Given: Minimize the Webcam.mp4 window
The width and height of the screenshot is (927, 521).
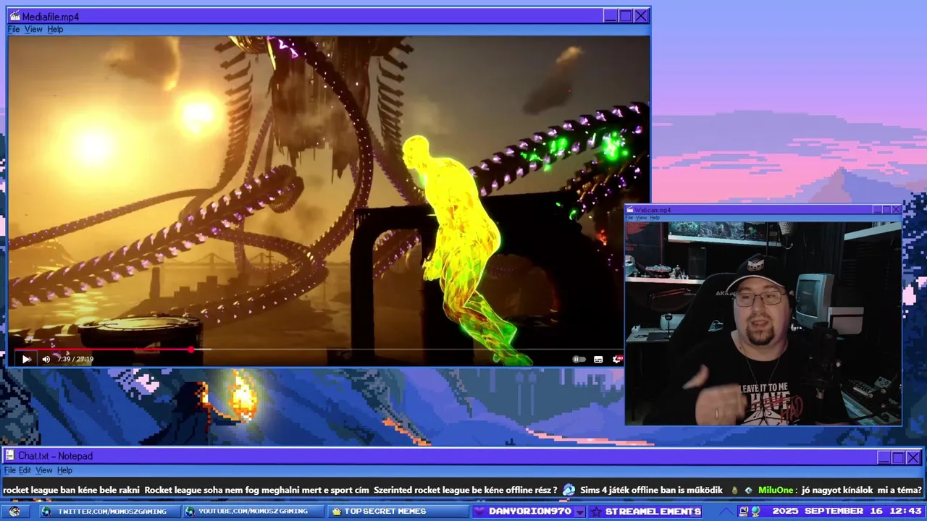Looking at the screenshot, I should coord(877,210).
